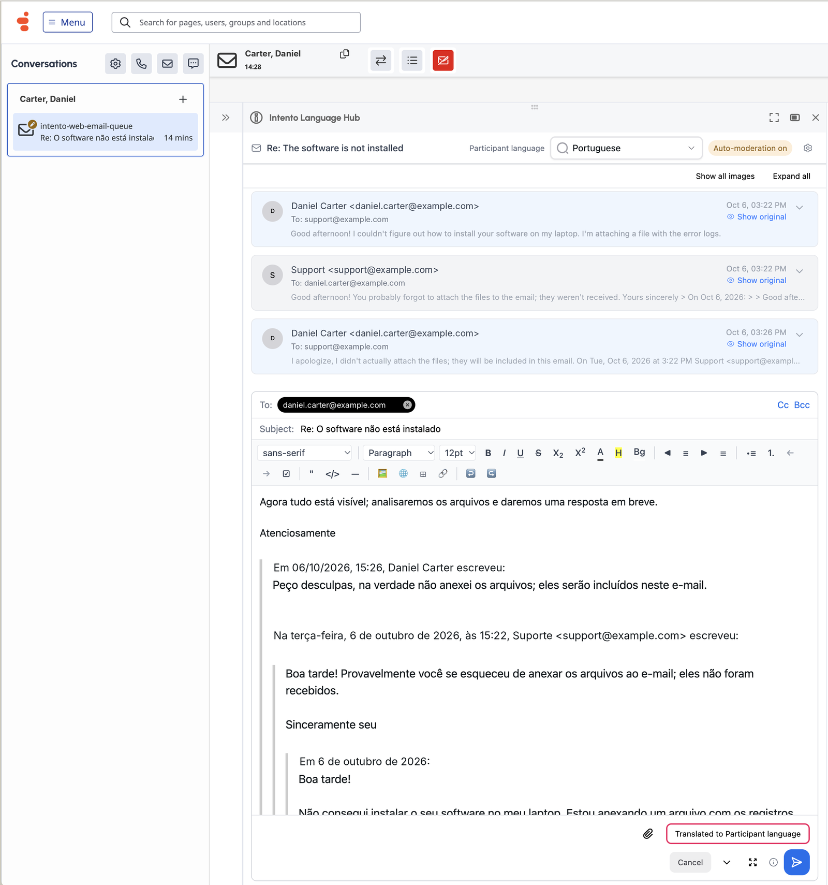Insert a block quote
The image size is (828, 885).
(311, 473)
